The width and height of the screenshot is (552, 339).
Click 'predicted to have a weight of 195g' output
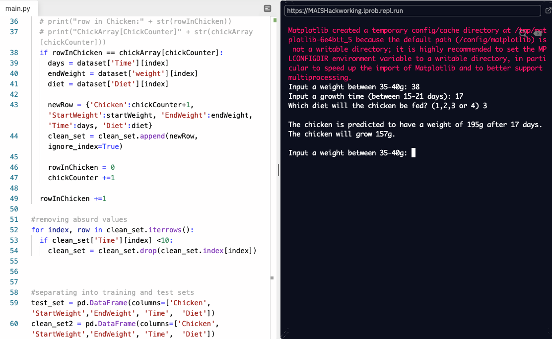point(415,125)
